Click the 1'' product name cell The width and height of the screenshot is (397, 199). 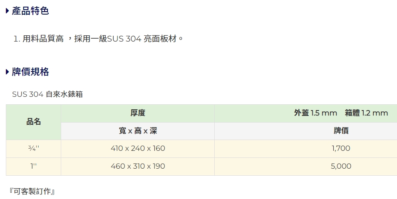[x=34, y=166]
